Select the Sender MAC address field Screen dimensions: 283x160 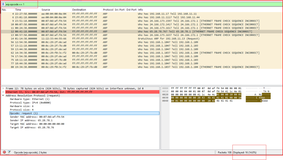point(37,117)
